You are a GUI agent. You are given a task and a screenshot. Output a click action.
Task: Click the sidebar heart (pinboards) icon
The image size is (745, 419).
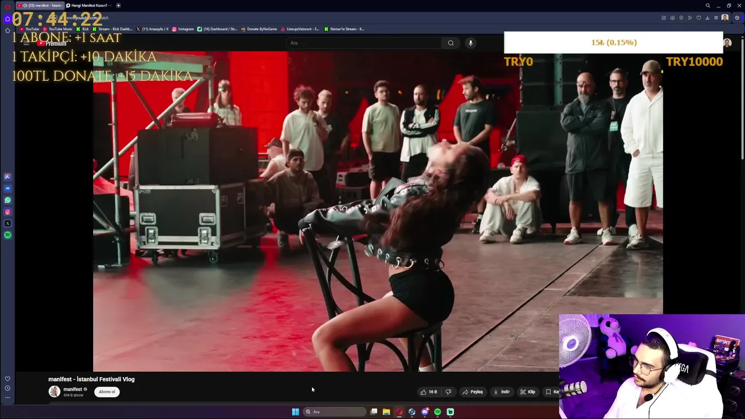(x=8, y=379)
